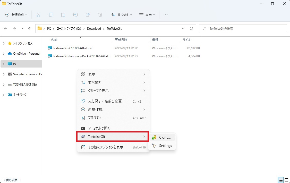Viewport: 290px width, 183px height.
Task: Click the Cut scissors icon in toolbar
Action: 38,15
